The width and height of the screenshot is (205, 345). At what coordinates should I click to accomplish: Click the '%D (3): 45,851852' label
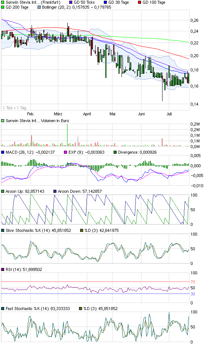pyautogui.click(x=101, y=309)
